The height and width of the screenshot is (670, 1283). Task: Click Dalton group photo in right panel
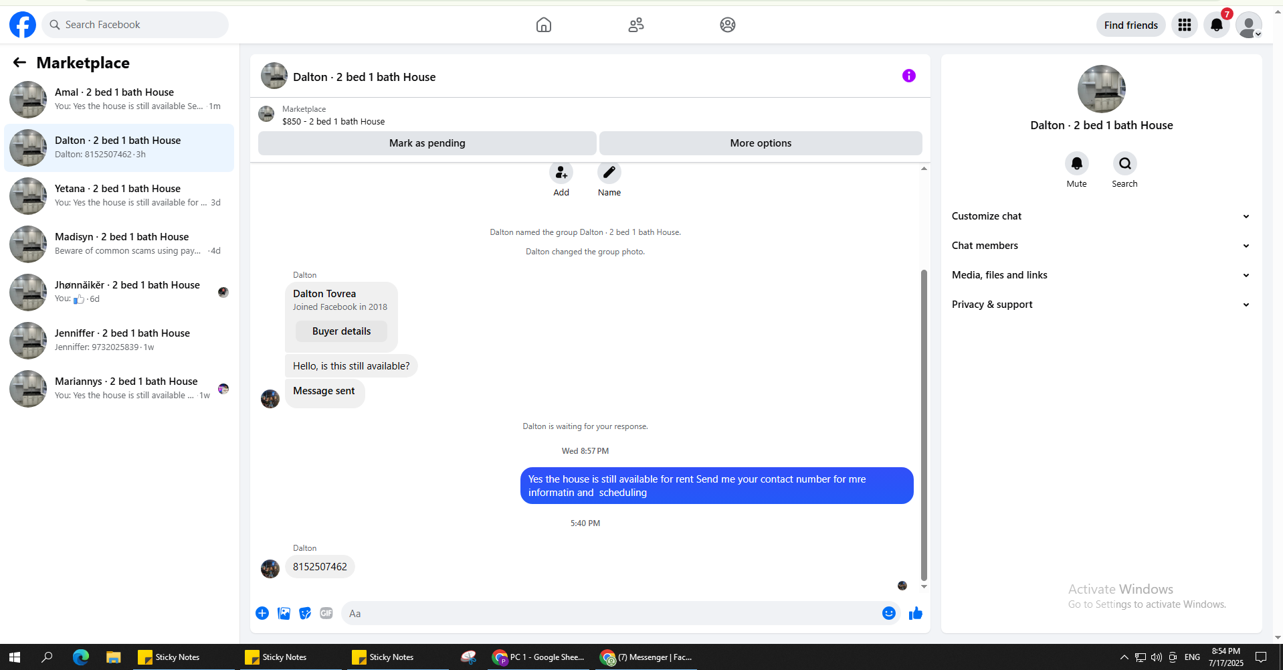pyautogui.click(x=1102, y=89)
